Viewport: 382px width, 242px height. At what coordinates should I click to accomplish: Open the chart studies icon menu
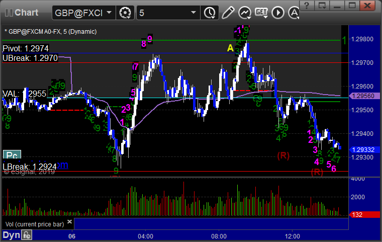(x=245, y=13)
